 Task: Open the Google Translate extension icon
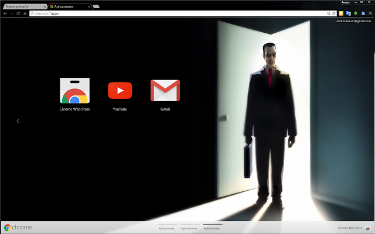click(x=349, y=13)
